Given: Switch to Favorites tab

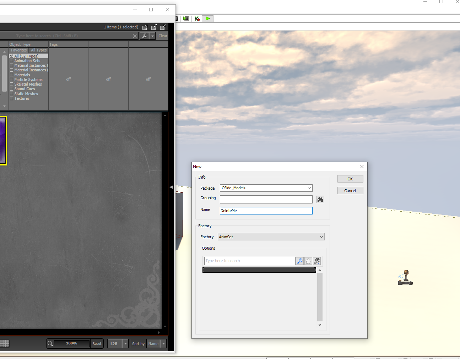Looking at the screenshot, I should [x=19, y=50].
